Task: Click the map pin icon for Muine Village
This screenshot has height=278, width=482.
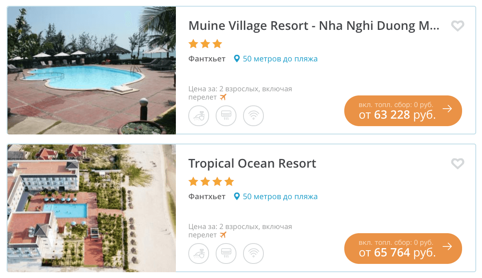Action: click(236, 59)
